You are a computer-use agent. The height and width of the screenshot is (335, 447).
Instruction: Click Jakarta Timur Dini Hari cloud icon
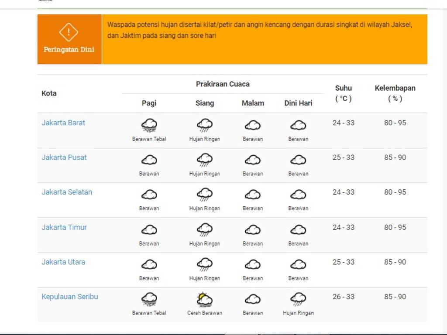coord(298,229)
